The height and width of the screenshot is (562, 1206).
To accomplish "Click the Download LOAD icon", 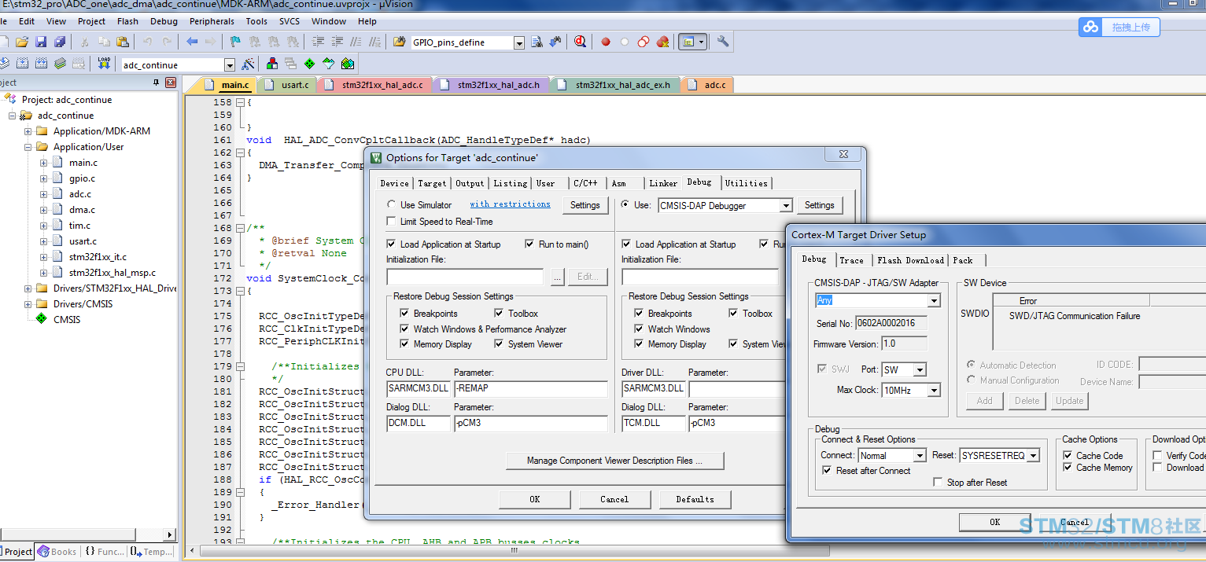I will [104, 64].
